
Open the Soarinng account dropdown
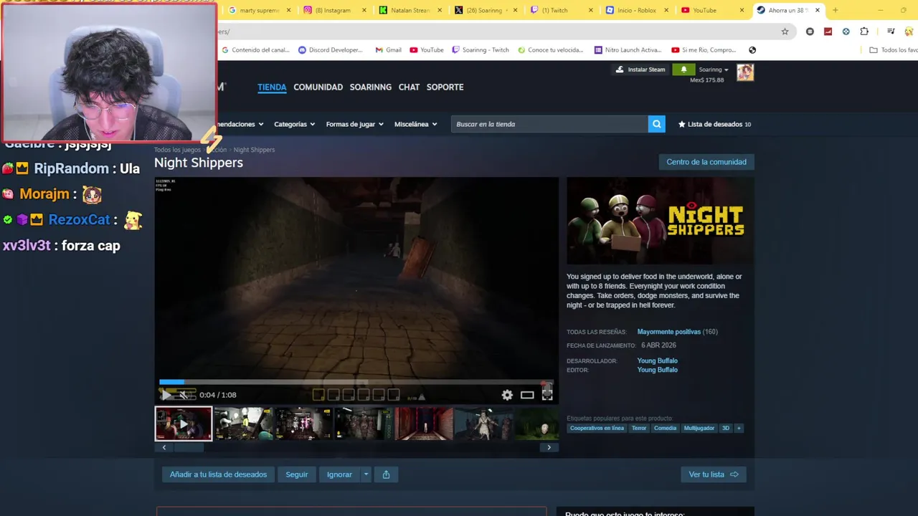pyautogui.click(x=714, y=70)
